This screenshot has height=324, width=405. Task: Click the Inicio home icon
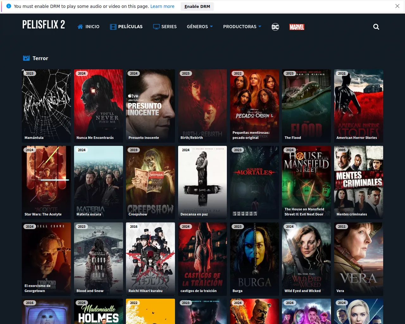tap(80, 27)
